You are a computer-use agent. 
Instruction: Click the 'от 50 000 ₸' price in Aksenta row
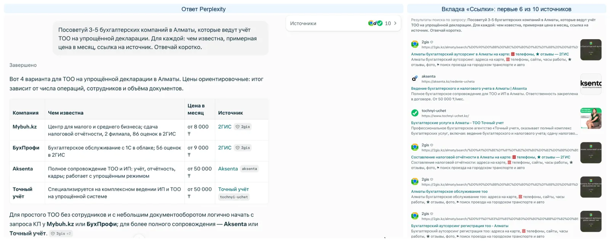(199, 172)
